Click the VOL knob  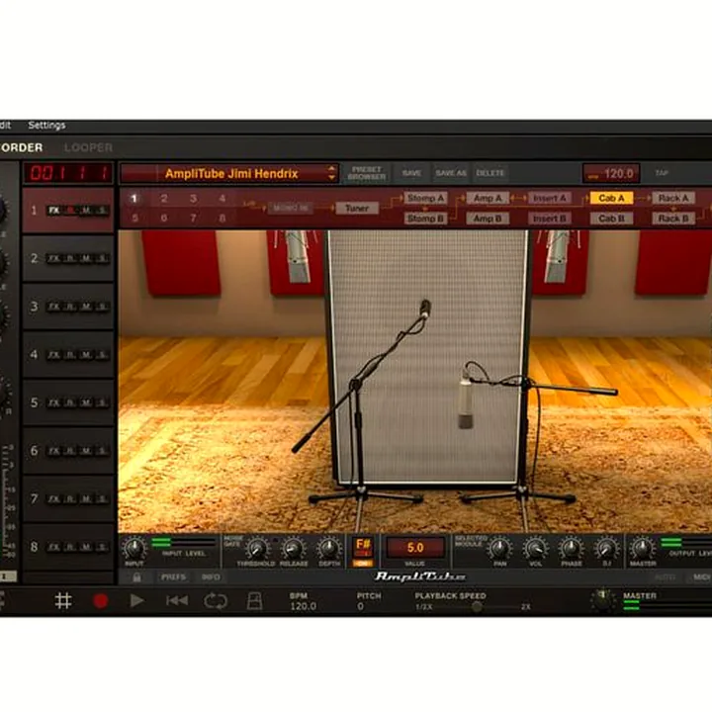(535, 548)
